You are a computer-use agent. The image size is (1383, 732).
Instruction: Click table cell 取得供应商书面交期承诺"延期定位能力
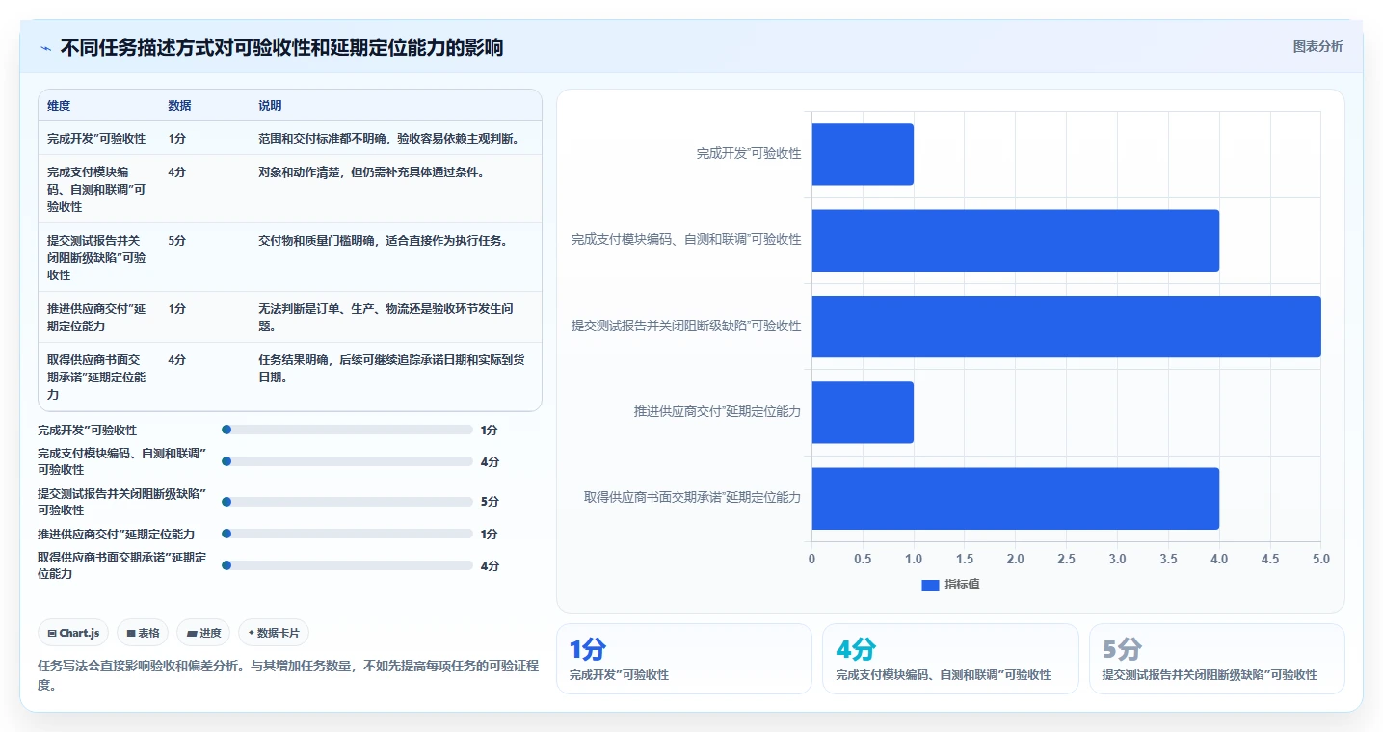click(x=96, y=377)
